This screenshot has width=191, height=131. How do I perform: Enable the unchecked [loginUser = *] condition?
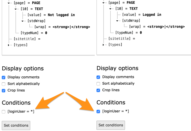pos(4,112)
